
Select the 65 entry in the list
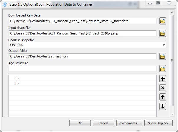[x=17, y=83]
